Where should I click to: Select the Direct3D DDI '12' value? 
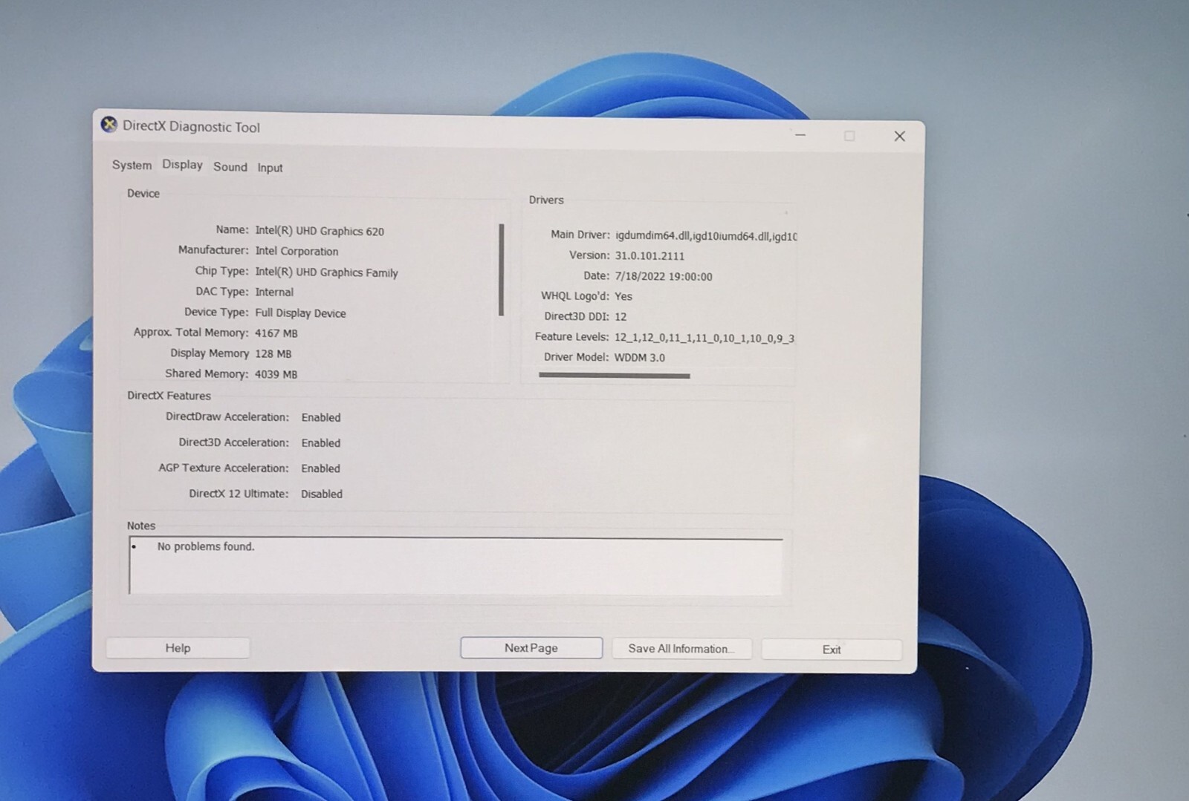pos(621,317)
